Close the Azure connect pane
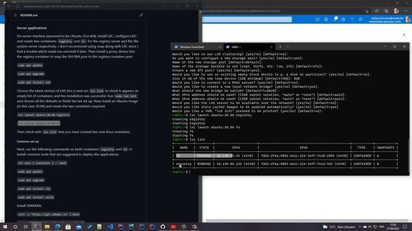412x231 pixels. pos(404,35)
